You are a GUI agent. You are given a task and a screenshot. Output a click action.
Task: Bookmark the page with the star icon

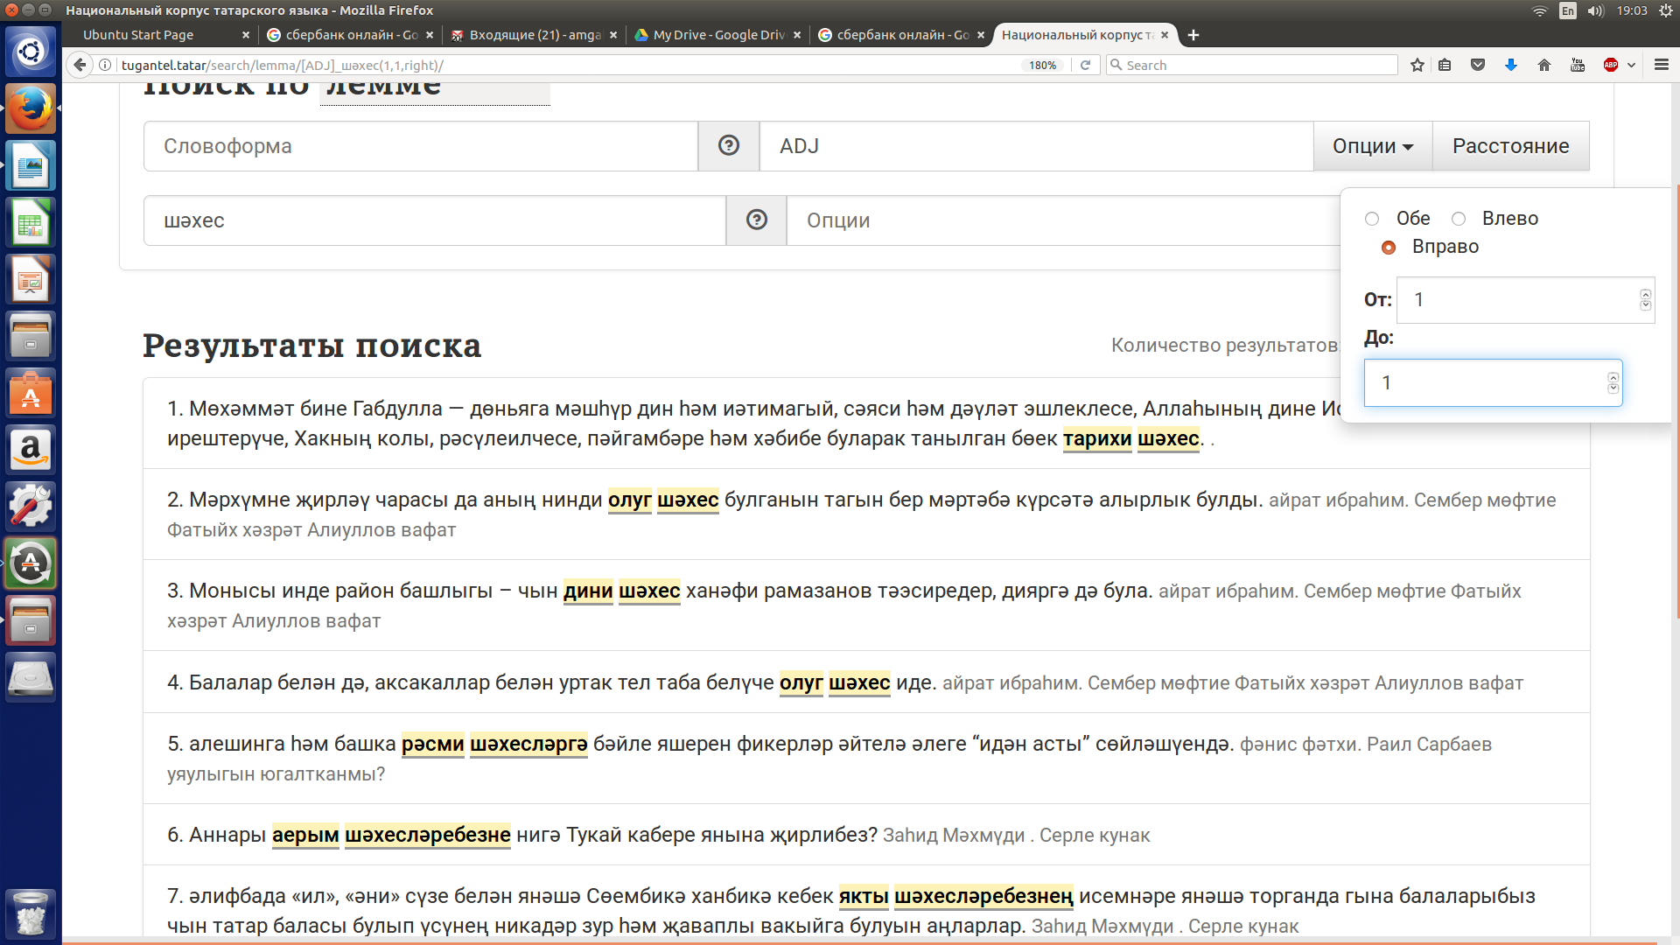pyautogui.click(x=1417, y=64)
